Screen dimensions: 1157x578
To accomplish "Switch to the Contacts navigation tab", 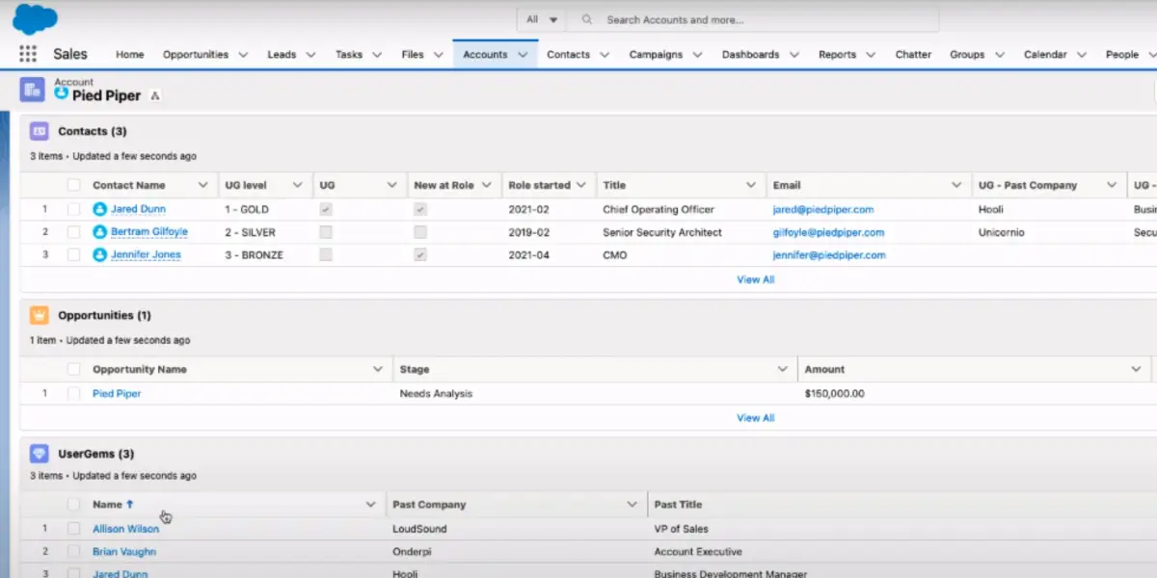I will pyautogui.click(x=568, y=55).
